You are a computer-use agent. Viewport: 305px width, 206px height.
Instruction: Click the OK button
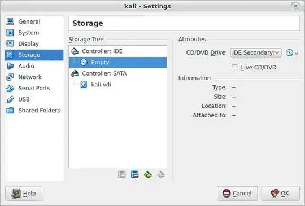pos(281,194)
